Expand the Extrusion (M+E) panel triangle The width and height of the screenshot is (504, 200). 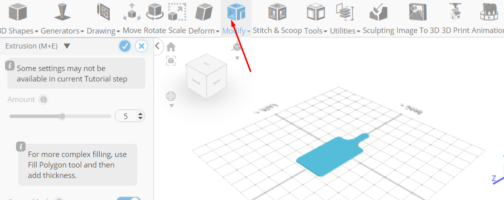pos(67,46)
